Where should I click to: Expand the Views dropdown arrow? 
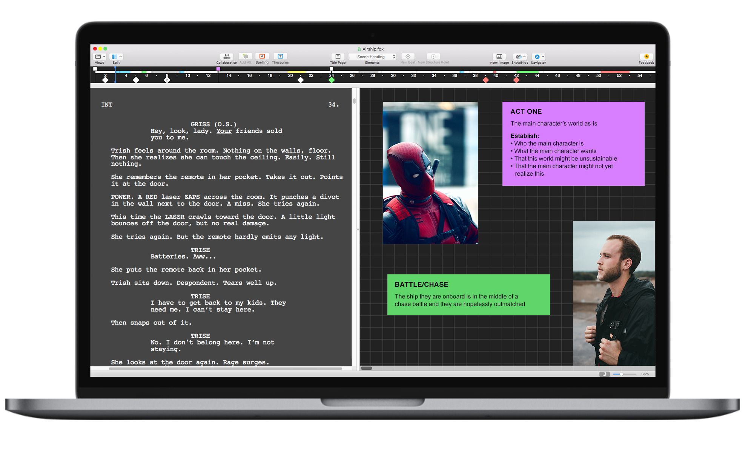point(104,57)
